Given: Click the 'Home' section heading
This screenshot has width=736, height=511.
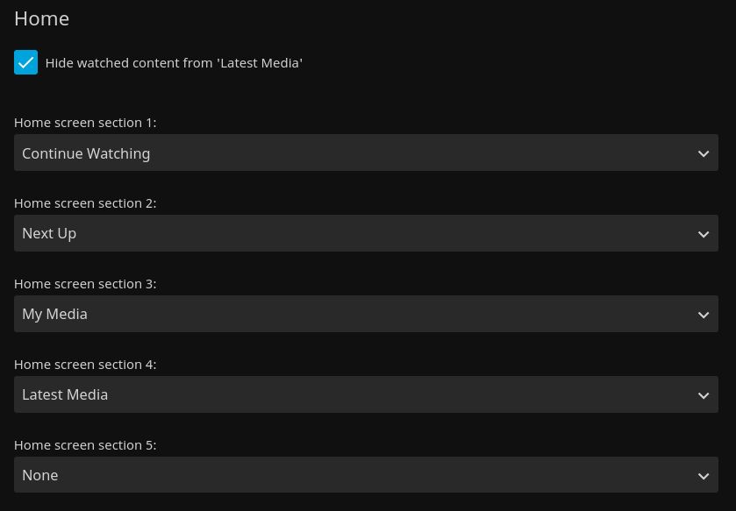Looking at the screenshot, I should (x=41, y=18).
